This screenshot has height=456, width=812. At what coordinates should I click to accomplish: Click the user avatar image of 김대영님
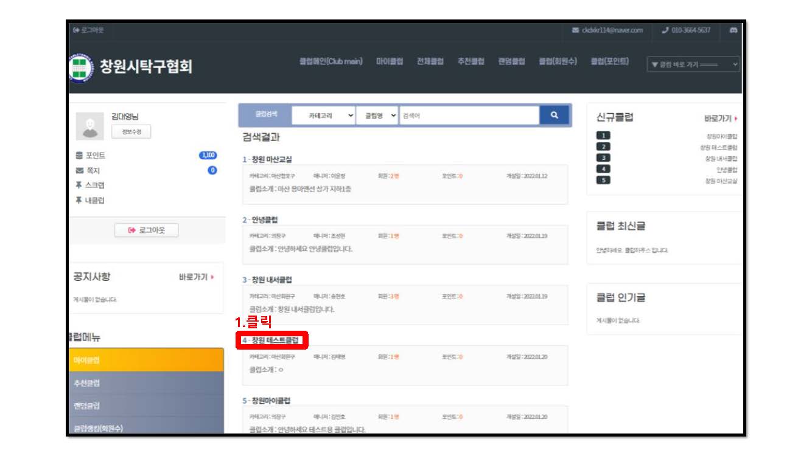tap(89, 125)
